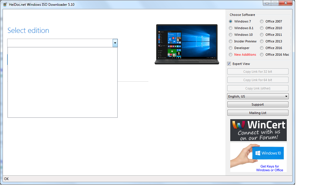Open the WinCert forum banner
The width and height of the screenshot is (332, 187).
[x=258, y=130]
